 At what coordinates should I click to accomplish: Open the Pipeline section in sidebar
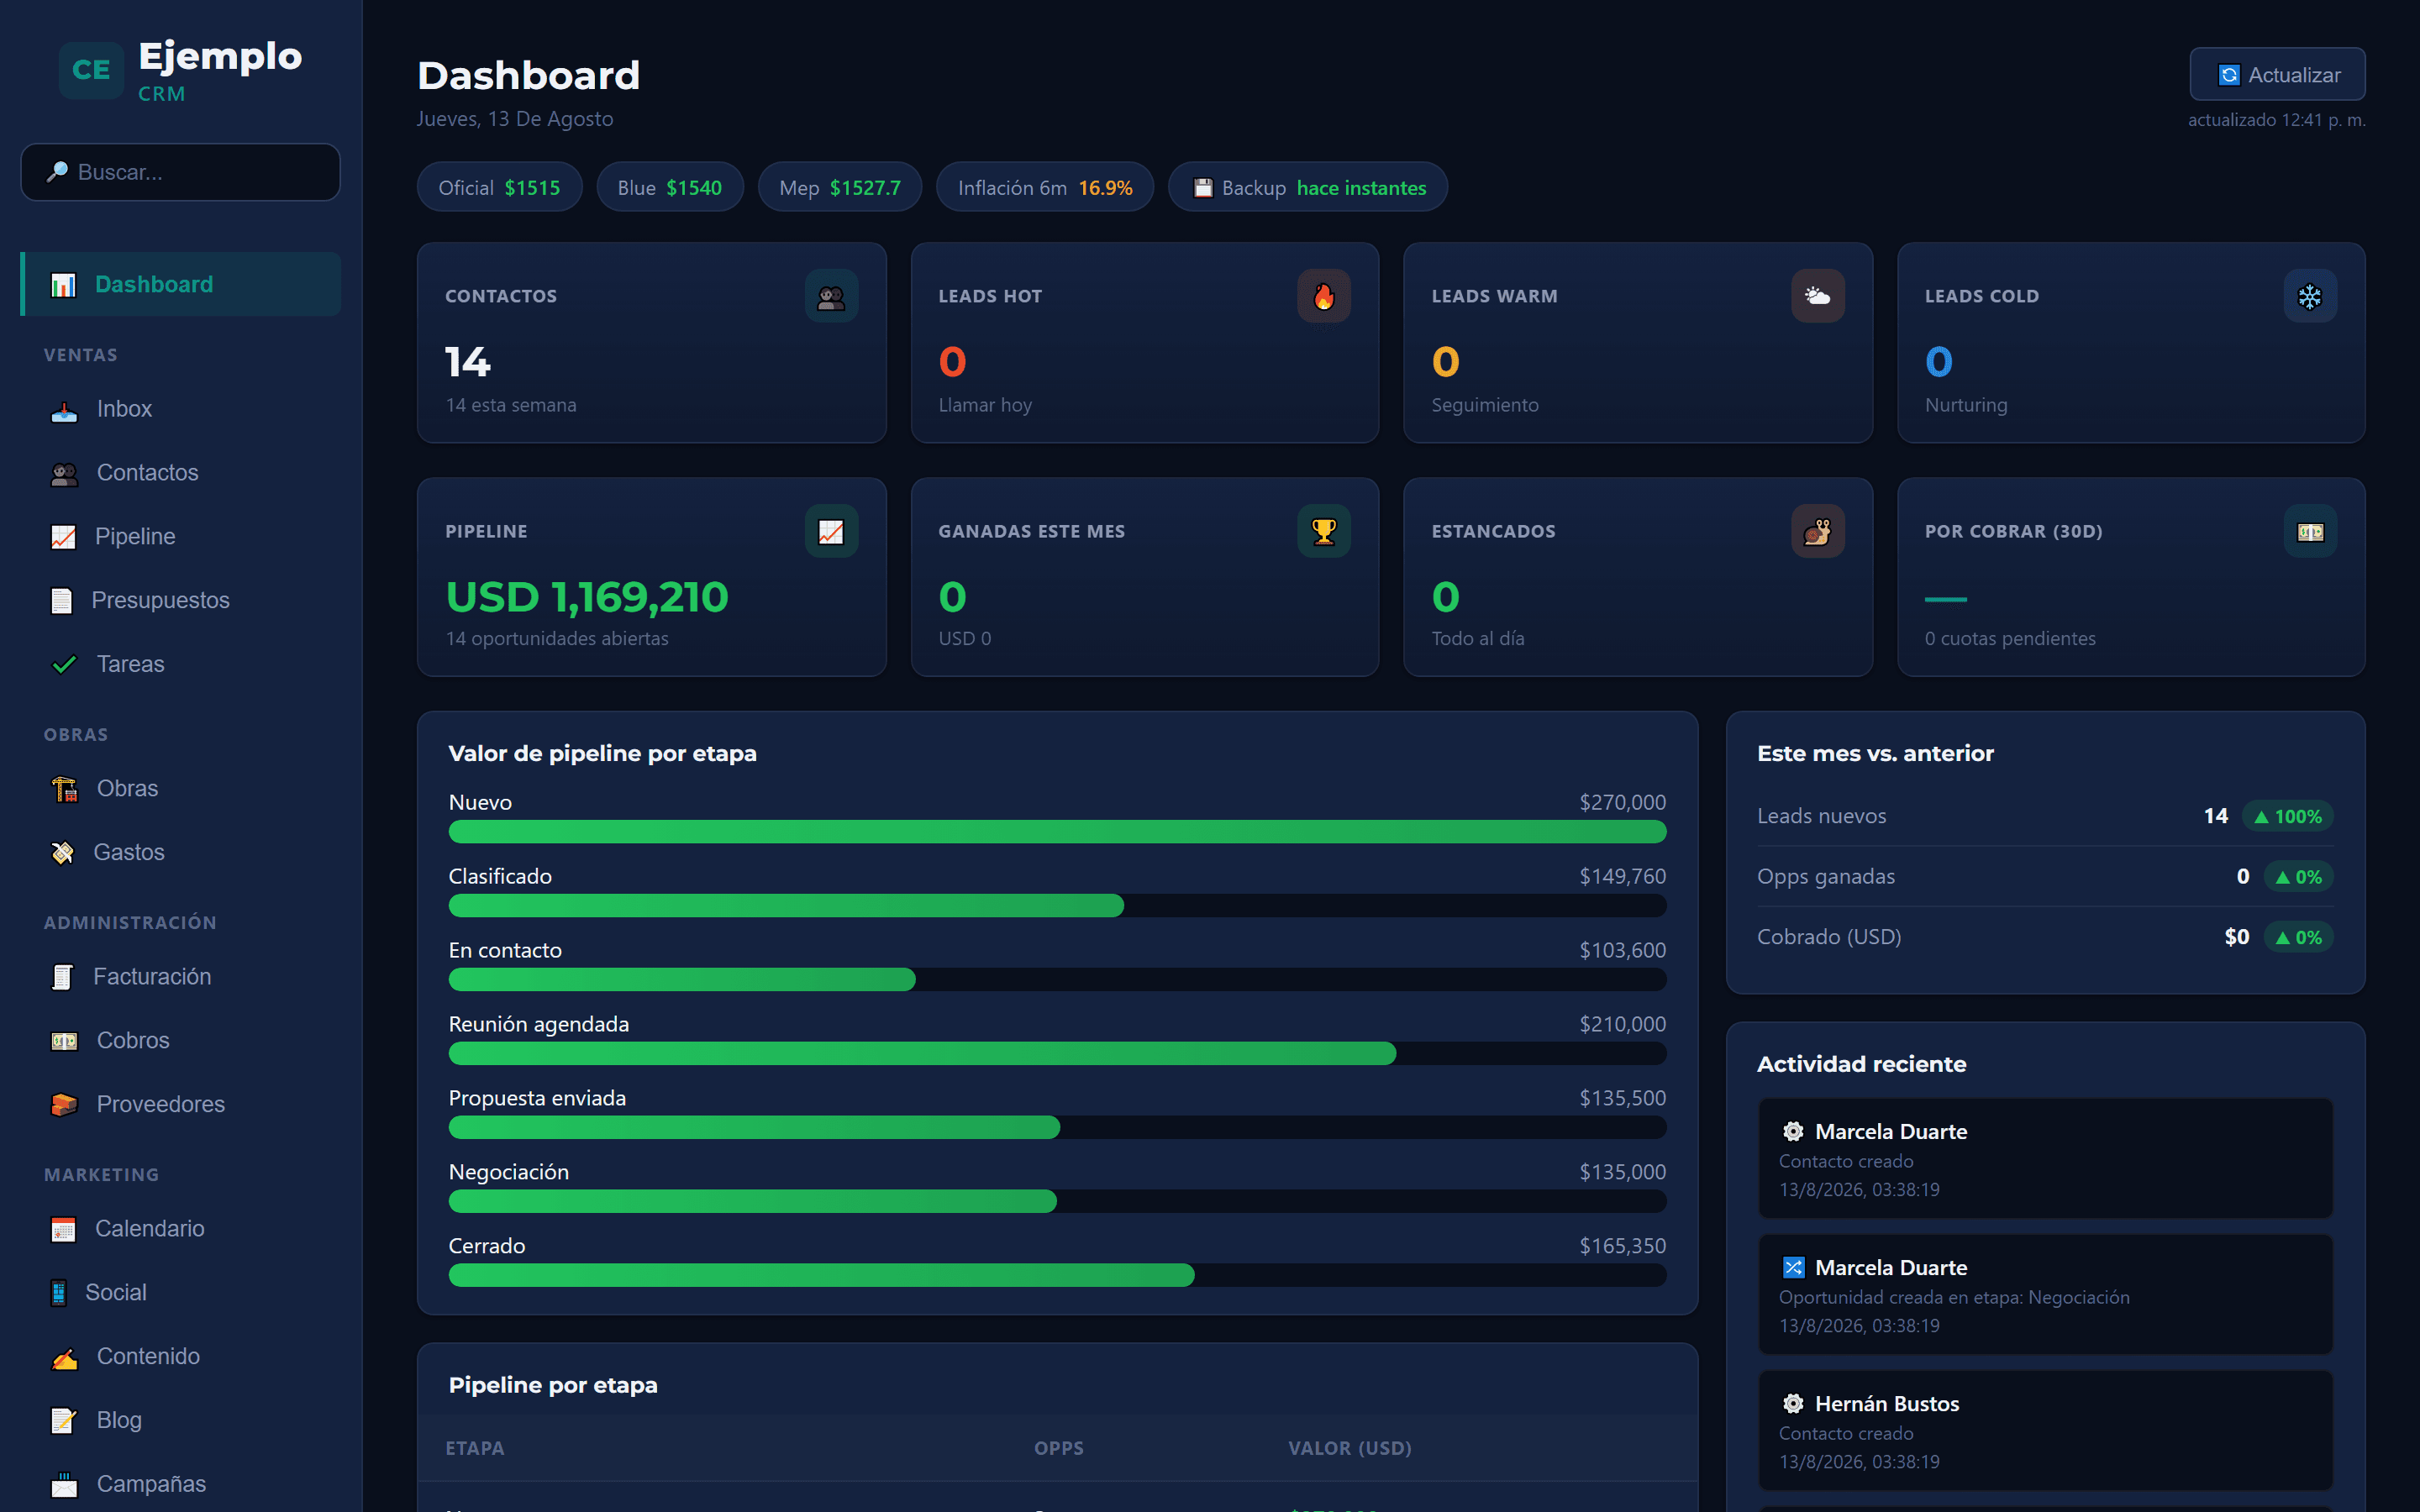coord(181,537)
